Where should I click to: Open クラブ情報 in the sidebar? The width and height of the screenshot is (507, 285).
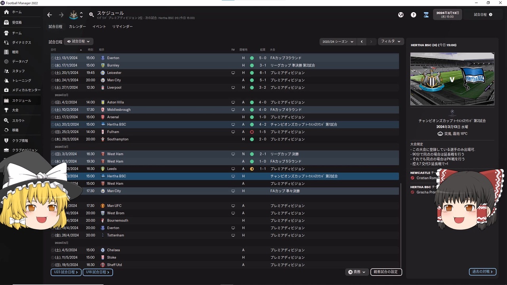(21, 141)
